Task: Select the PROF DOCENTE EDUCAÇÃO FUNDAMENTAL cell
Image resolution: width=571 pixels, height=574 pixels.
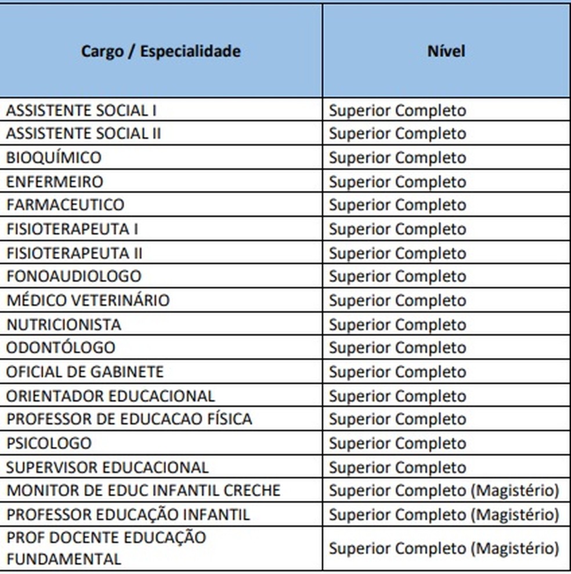Action: tap(106, 548)
